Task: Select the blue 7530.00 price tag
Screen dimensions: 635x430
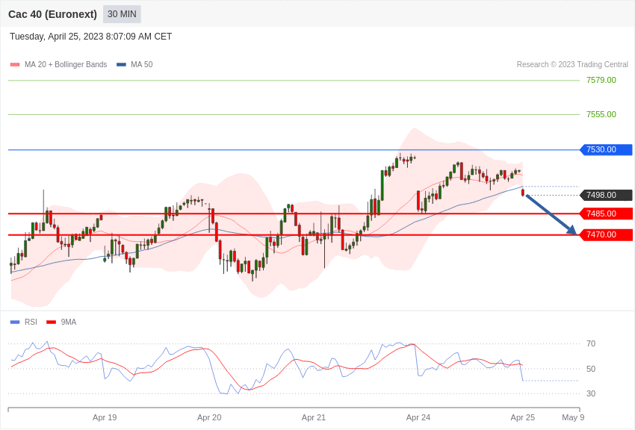Action: 606,150
